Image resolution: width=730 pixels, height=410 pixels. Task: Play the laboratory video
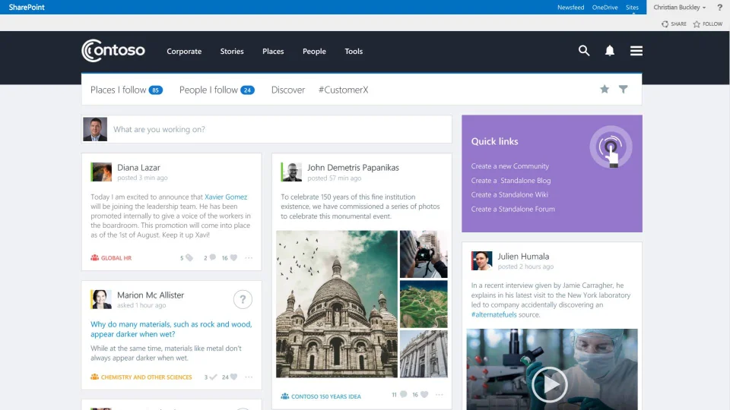[549, 384]
